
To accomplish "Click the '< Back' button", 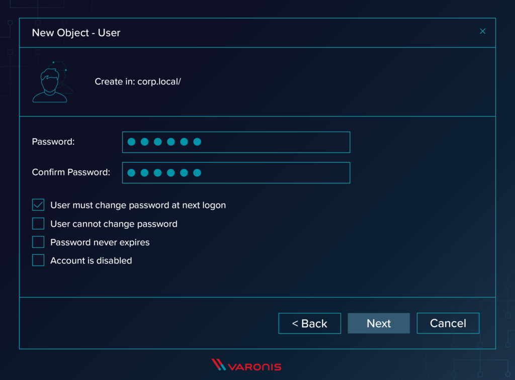I will click(x=309, y=323).
